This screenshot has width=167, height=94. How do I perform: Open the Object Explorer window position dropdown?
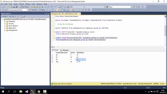coord(45,14)
